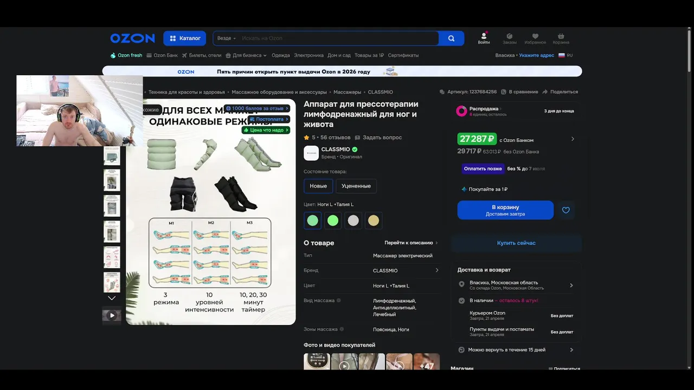The image size is (694, 390).
Task: Expand the CLASSMIO brand row chevron
Action: 437,270
